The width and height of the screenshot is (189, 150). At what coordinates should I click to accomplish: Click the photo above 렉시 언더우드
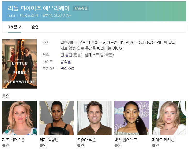132,118
